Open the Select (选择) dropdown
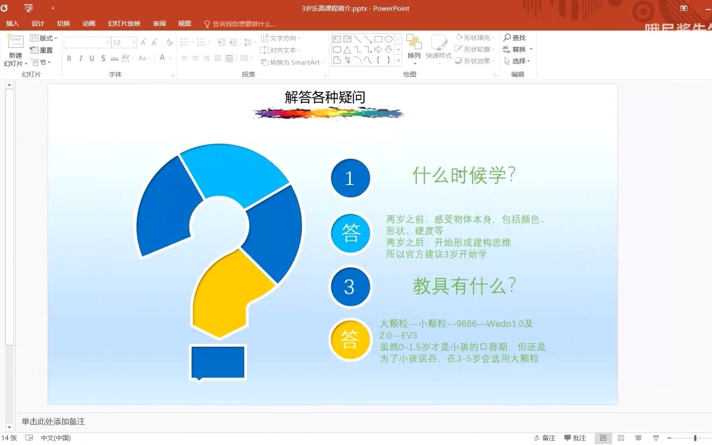 [x=517, y=61]
